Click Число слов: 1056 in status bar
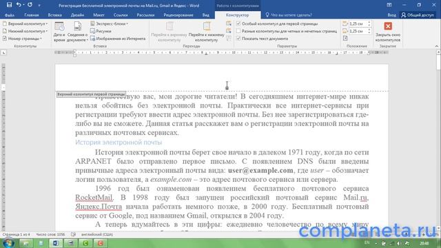This screenshot has height=248, width=441. [50, 234]
